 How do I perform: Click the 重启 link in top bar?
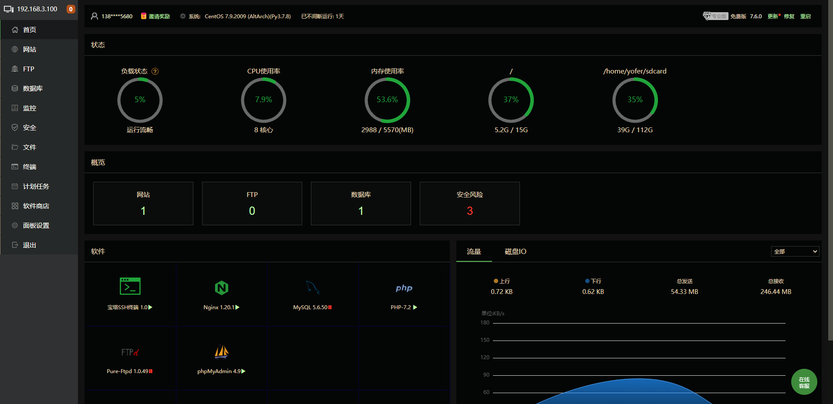[805, 16]
